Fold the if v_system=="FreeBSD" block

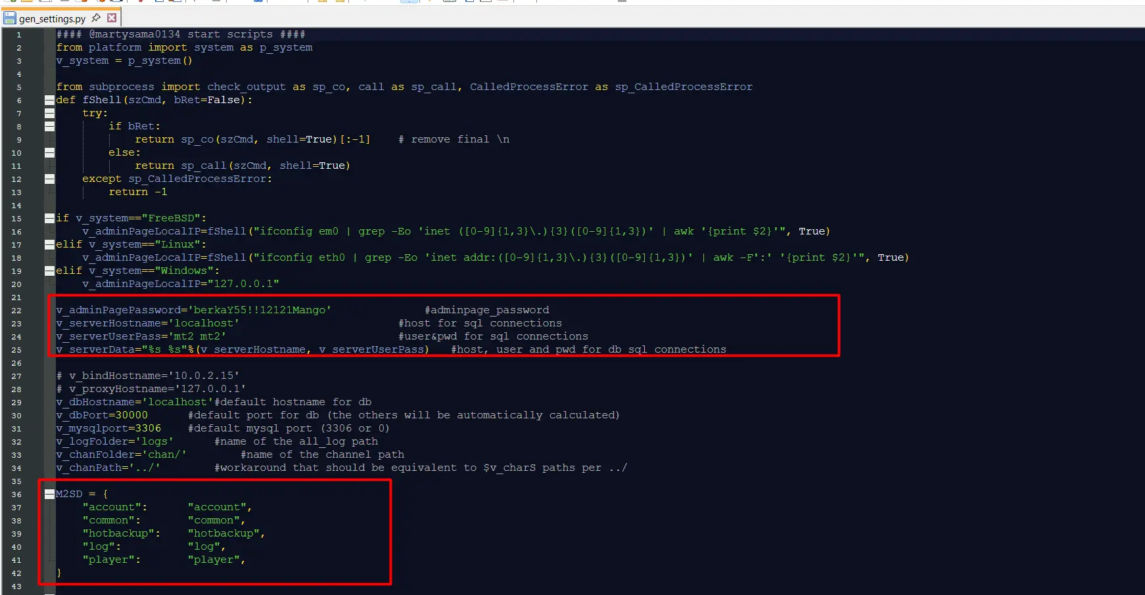click(49, 218)
